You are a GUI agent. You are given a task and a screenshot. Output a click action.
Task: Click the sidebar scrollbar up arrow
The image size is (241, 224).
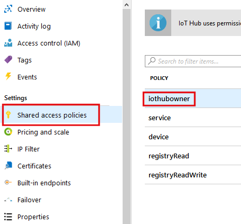(x=126, y=5)
